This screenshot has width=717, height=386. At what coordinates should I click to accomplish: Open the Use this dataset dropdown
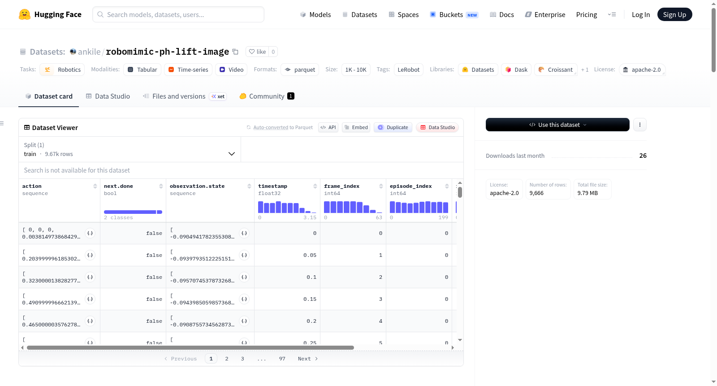tap(557, 125)
